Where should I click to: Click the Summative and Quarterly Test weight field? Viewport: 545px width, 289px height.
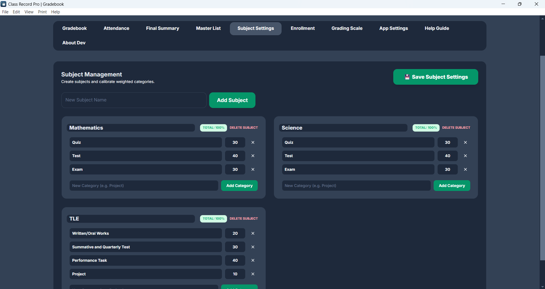(x=235, y=247)
